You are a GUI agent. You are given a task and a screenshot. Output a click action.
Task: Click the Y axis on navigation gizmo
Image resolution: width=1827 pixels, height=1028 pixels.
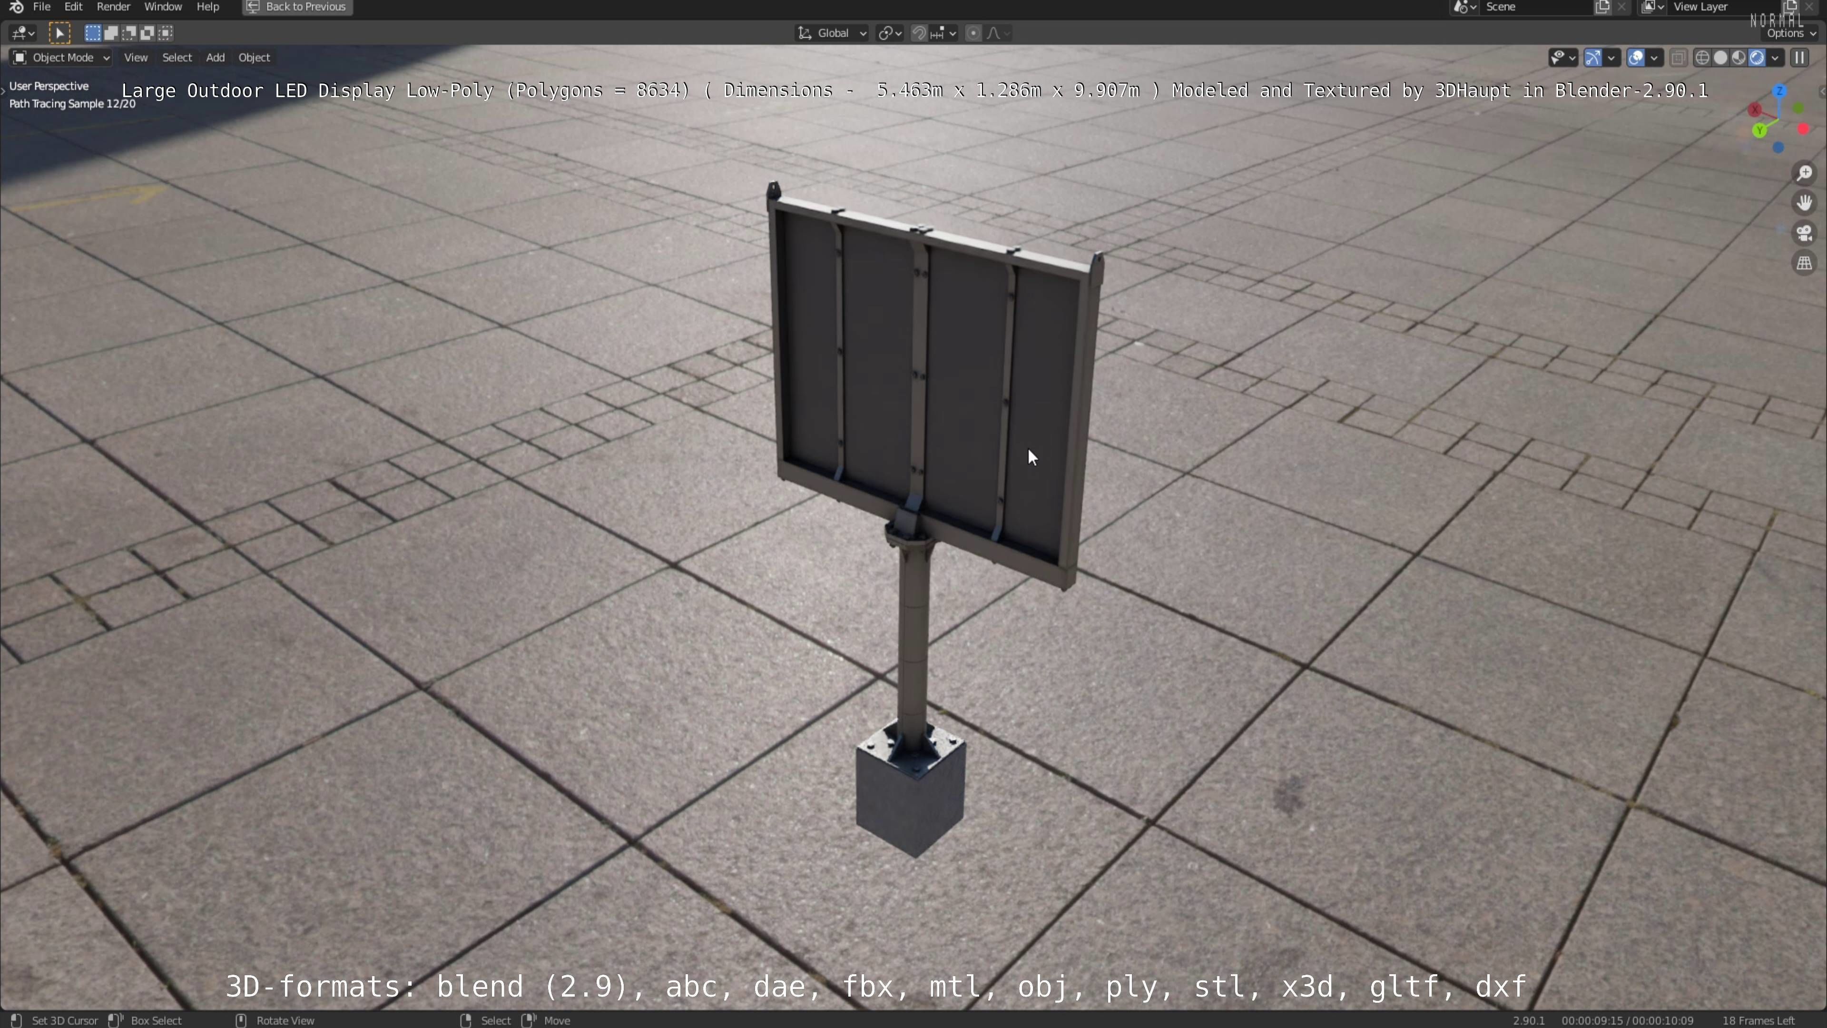(1759, 130)
